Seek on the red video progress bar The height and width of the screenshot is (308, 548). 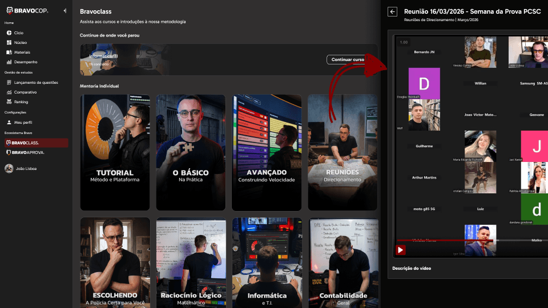(x=473, y=240)
